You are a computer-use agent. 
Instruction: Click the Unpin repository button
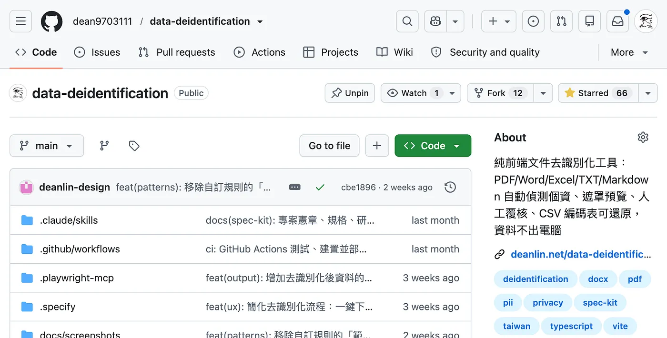[350, 93]
